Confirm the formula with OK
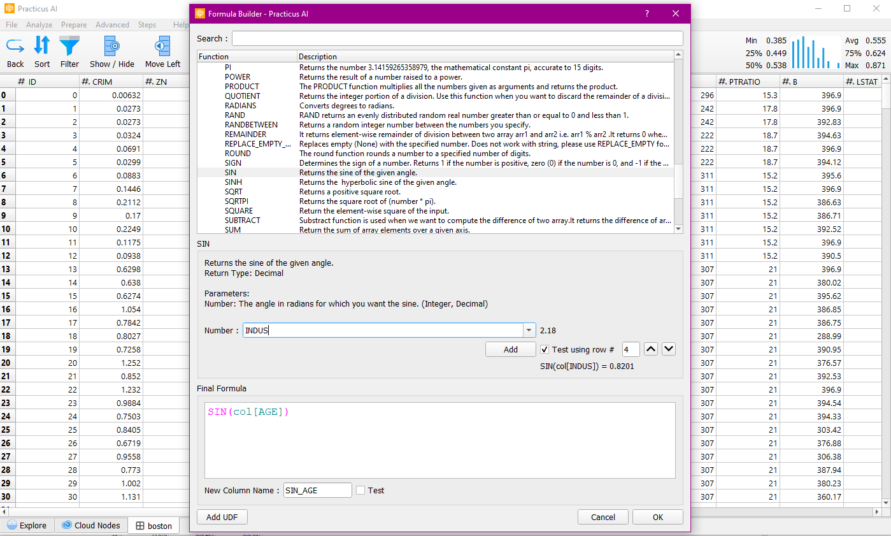The height and width of the screenshot is (536, 891). click(x=658, y=517)
